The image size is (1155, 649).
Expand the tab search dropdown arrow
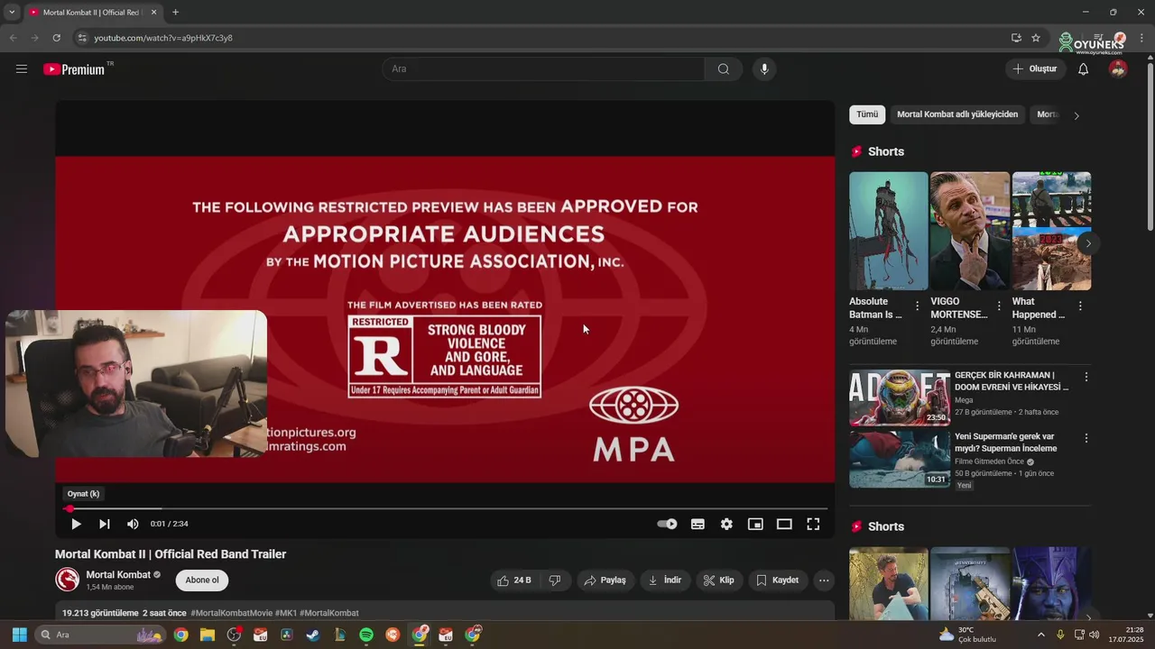11,13
